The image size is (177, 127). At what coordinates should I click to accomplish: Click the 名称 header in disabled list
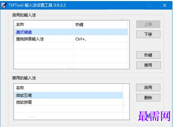click(x=68, y=88)
